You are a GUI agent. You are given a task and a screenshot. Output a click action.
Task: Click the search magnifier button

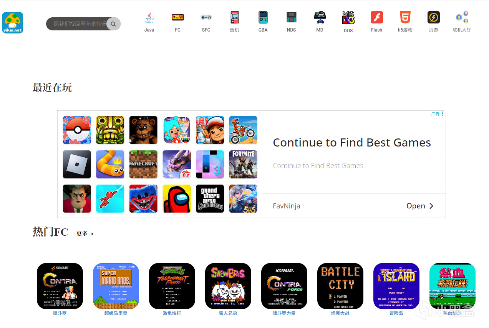pos(113,24)
